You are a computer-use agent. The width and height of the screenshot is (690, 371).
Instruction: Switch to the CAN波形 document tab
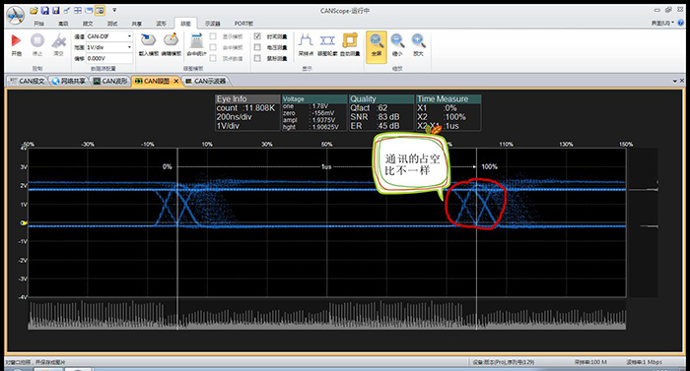click(110, 81)
